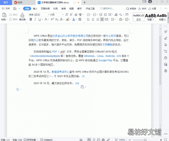Viewport: 169px width, 141px height.
Task: Switch to web layout globe icon
Action: [103, 140]
